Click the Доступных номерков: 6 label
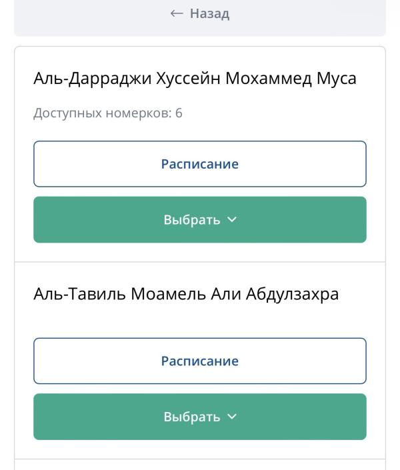Image resolution: width=400 pixels, height=470 pixels. 108,113
